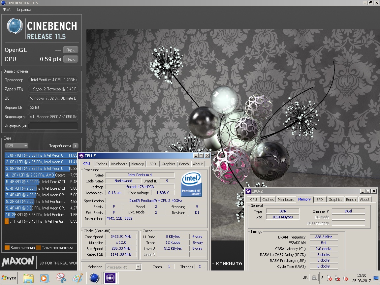380x285 pixels.
Task: Open About tab in left CPU-Z window
Action: [x=198, y=164]
